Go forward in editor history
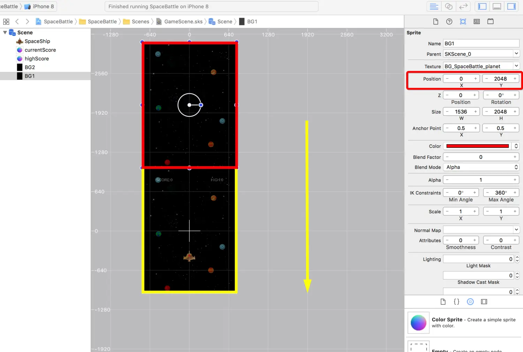The width and height of the screenshot is (523, 352). 28,22
